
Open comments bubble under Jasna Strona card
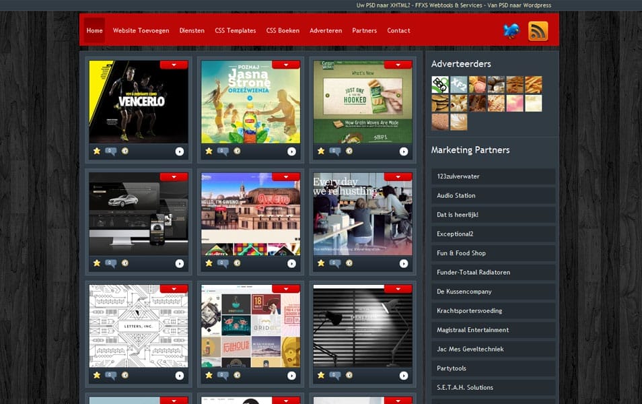(223, 151)
